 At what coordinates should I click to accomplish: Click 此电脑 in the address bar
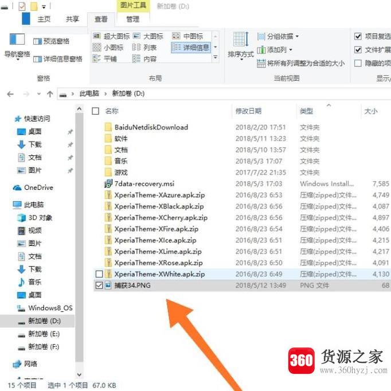[89, 94]
